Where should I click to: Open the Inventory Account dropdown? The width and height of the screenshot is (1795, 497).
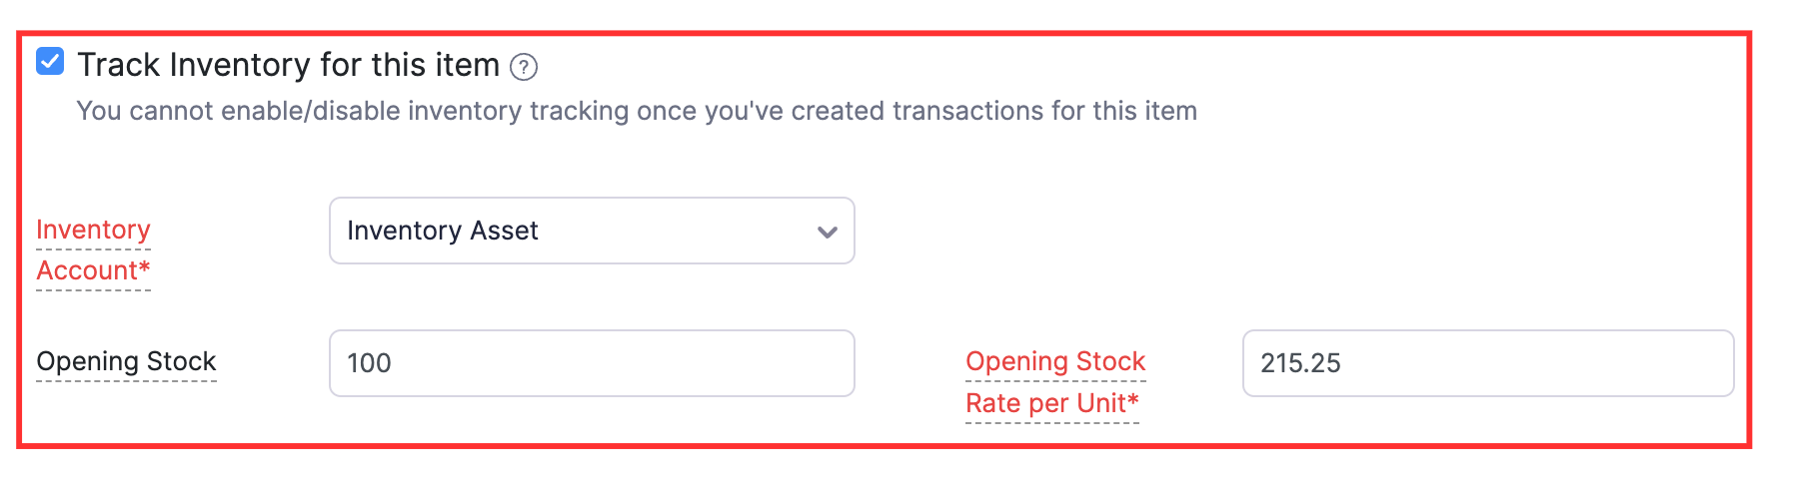(x=591, y=231)
